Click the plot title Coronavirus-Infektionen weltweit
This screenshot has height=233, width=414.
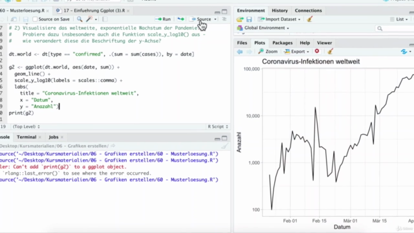pyautogui.click(x=310, y=61)
